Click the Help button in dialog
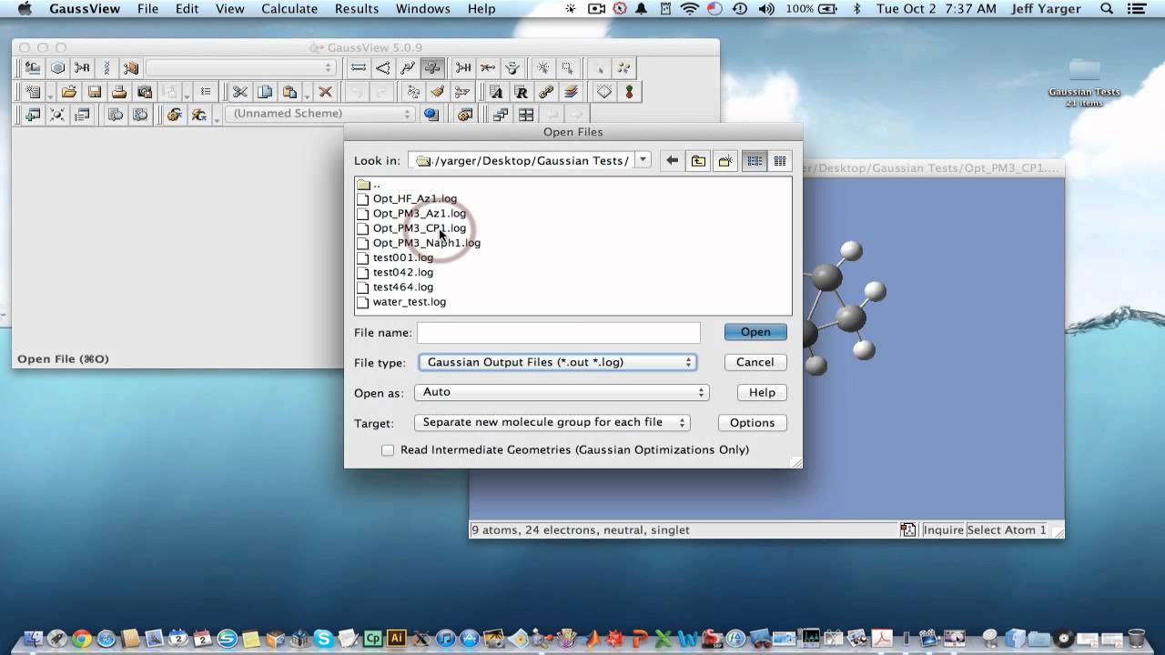The height and width of the screenshot is (655, 1165). pos(762,392)
